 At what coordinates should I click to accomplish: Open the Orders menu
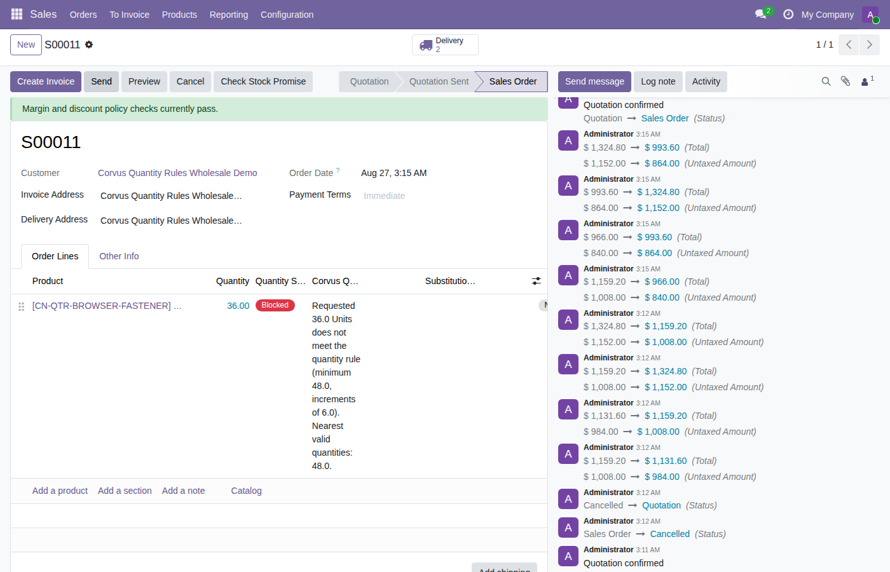click(x=83, y=15)
